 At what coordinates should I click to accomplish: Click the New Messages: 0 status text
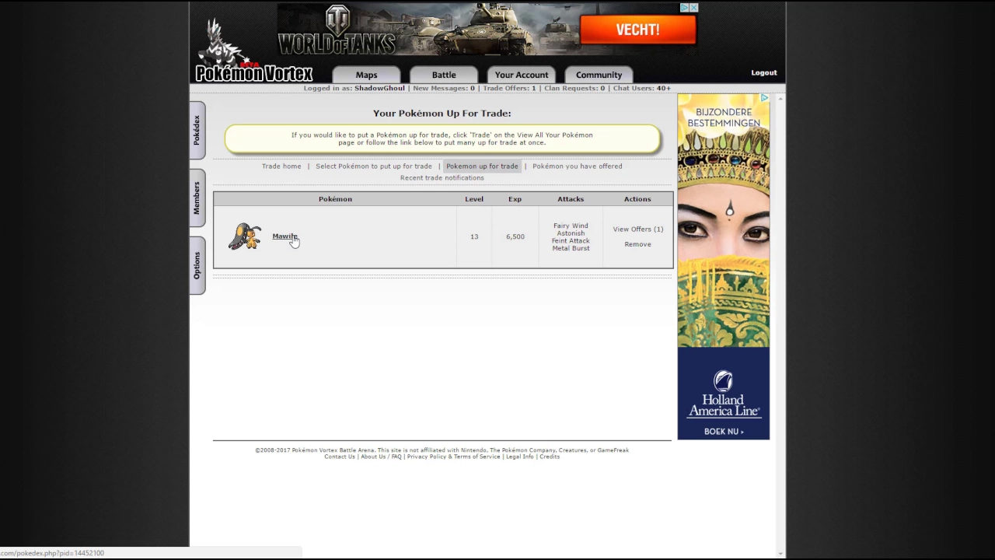[444, 88]
